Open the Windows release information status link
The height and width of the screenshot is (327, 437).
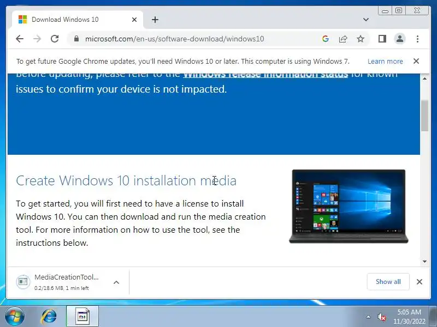click(x=265, y=75)
